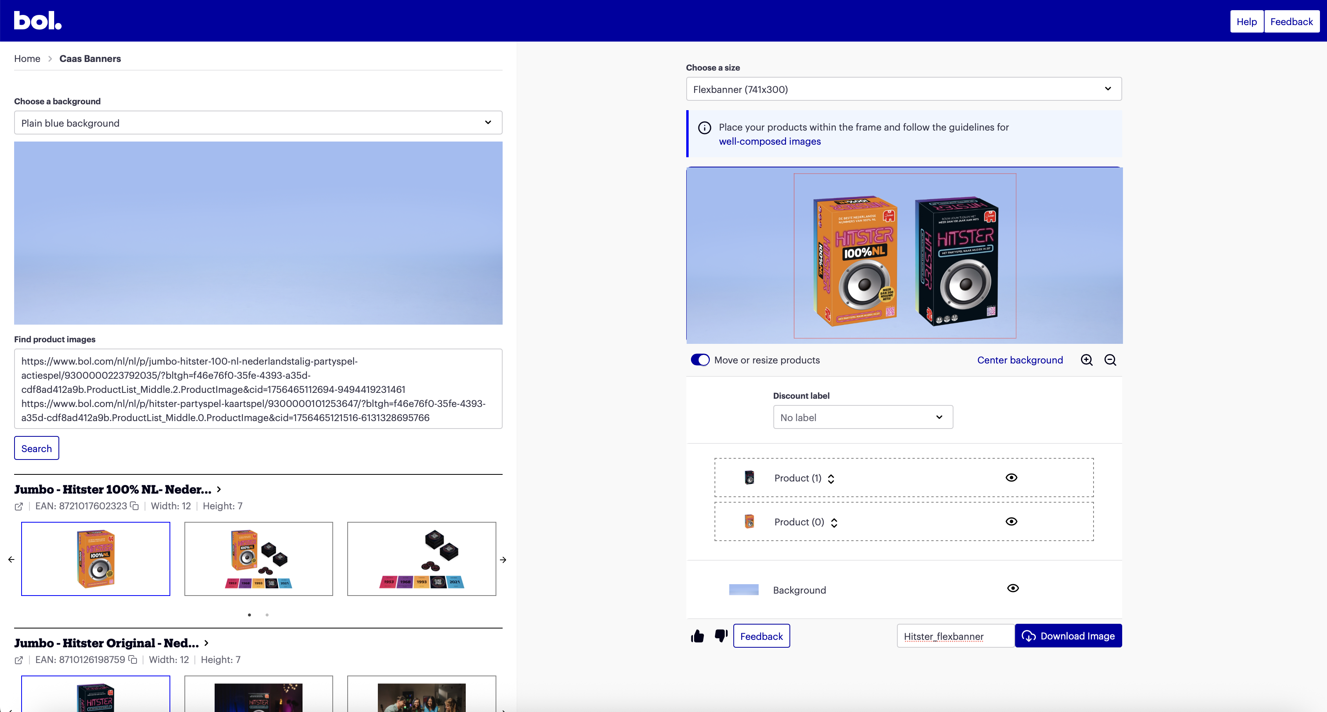Copy EAN 8721017602323
Image resolution: width=1327 pixels, height=712 pixels.
(x=135, y=505)
